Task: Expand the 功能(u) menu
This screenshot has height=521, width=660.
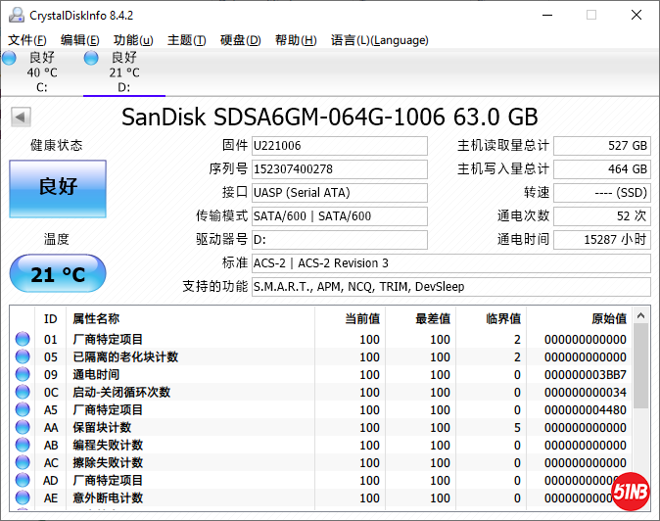Action: (133, 40)
